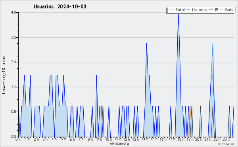Screen dimensions: 238x147
Task: Click the '0 h' x-axis label
Action: [x=18, y=139]
